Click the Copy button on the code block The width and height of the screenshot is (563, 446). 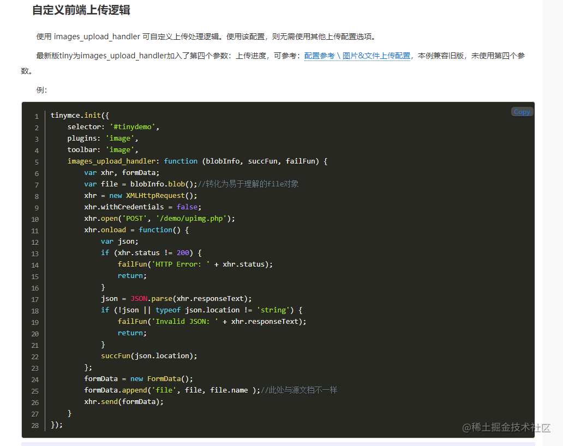pos(521,111)
